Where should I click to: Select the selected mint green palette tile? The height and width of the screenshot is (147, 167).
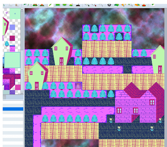coord(12,60)
